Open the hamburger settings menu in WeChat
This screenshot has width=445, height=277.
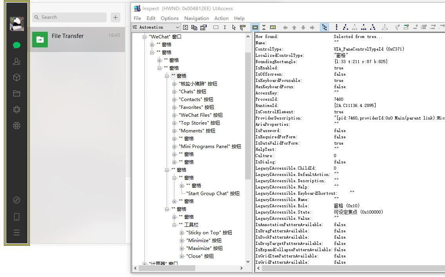(16, 233)
